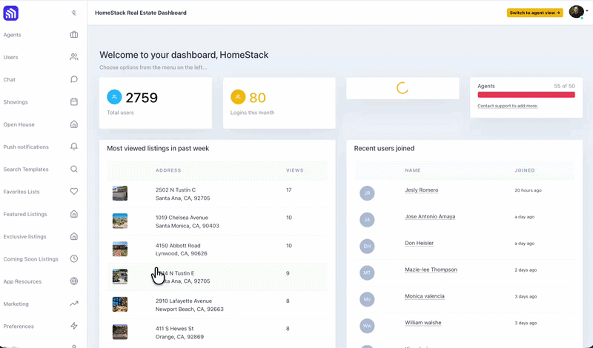Click the Favorites Lists heart icon

[x=74, y=192]
